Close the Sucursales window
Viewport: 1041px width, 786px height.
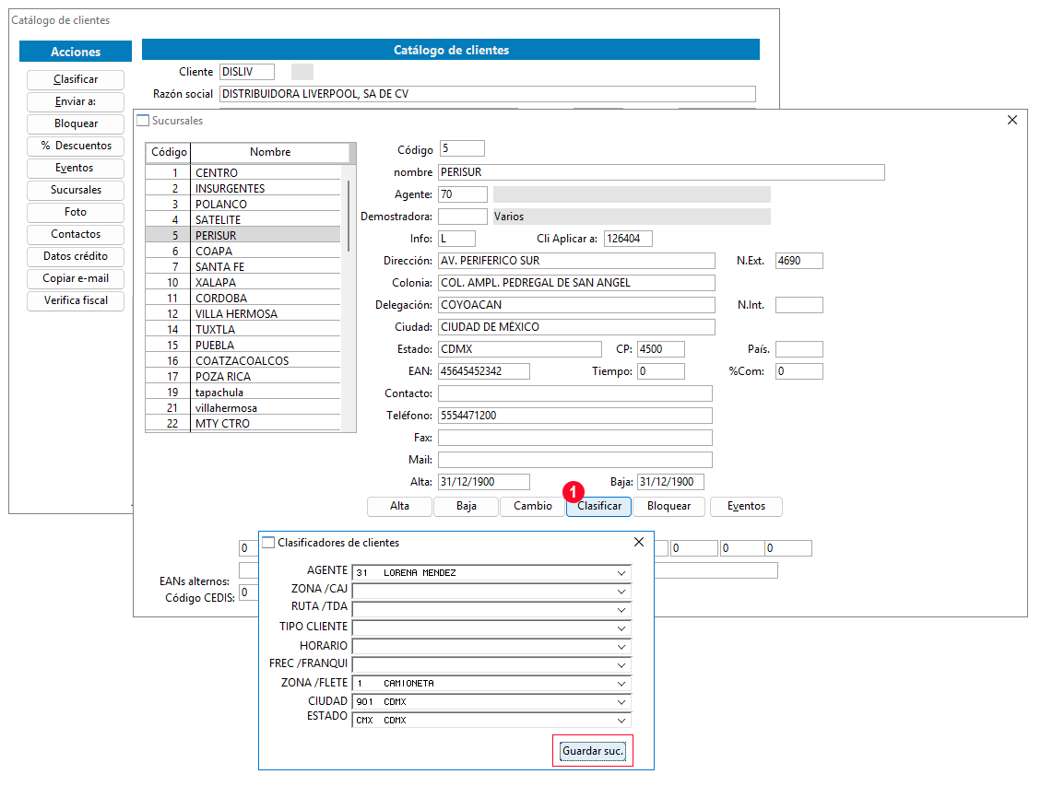1011,120
